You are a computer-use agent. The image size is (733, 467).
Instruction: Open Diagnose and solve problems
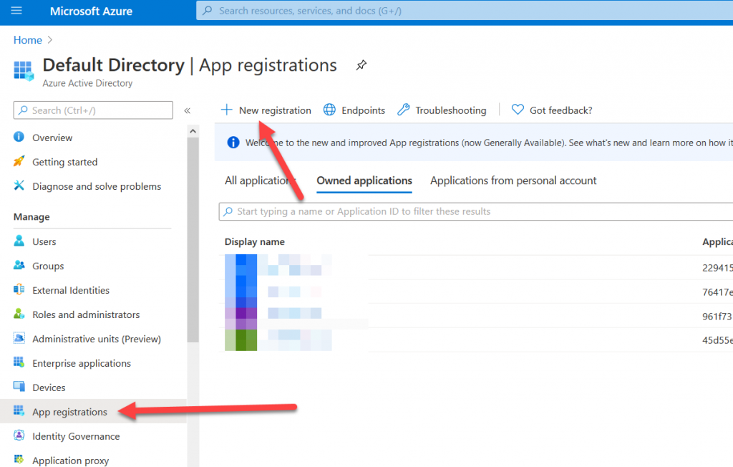tap(96, 186)
